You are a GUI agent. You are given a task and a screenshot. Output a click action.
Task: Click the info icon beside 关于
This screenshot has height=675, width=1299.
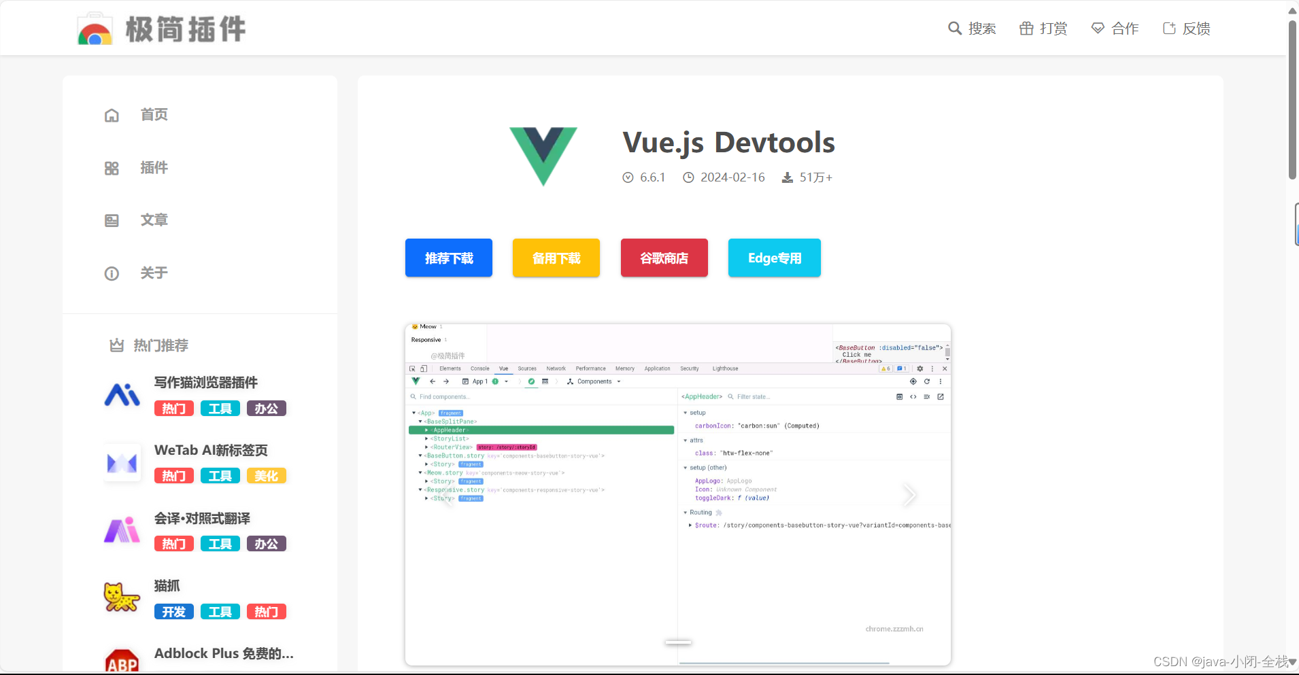coord(112,273)
